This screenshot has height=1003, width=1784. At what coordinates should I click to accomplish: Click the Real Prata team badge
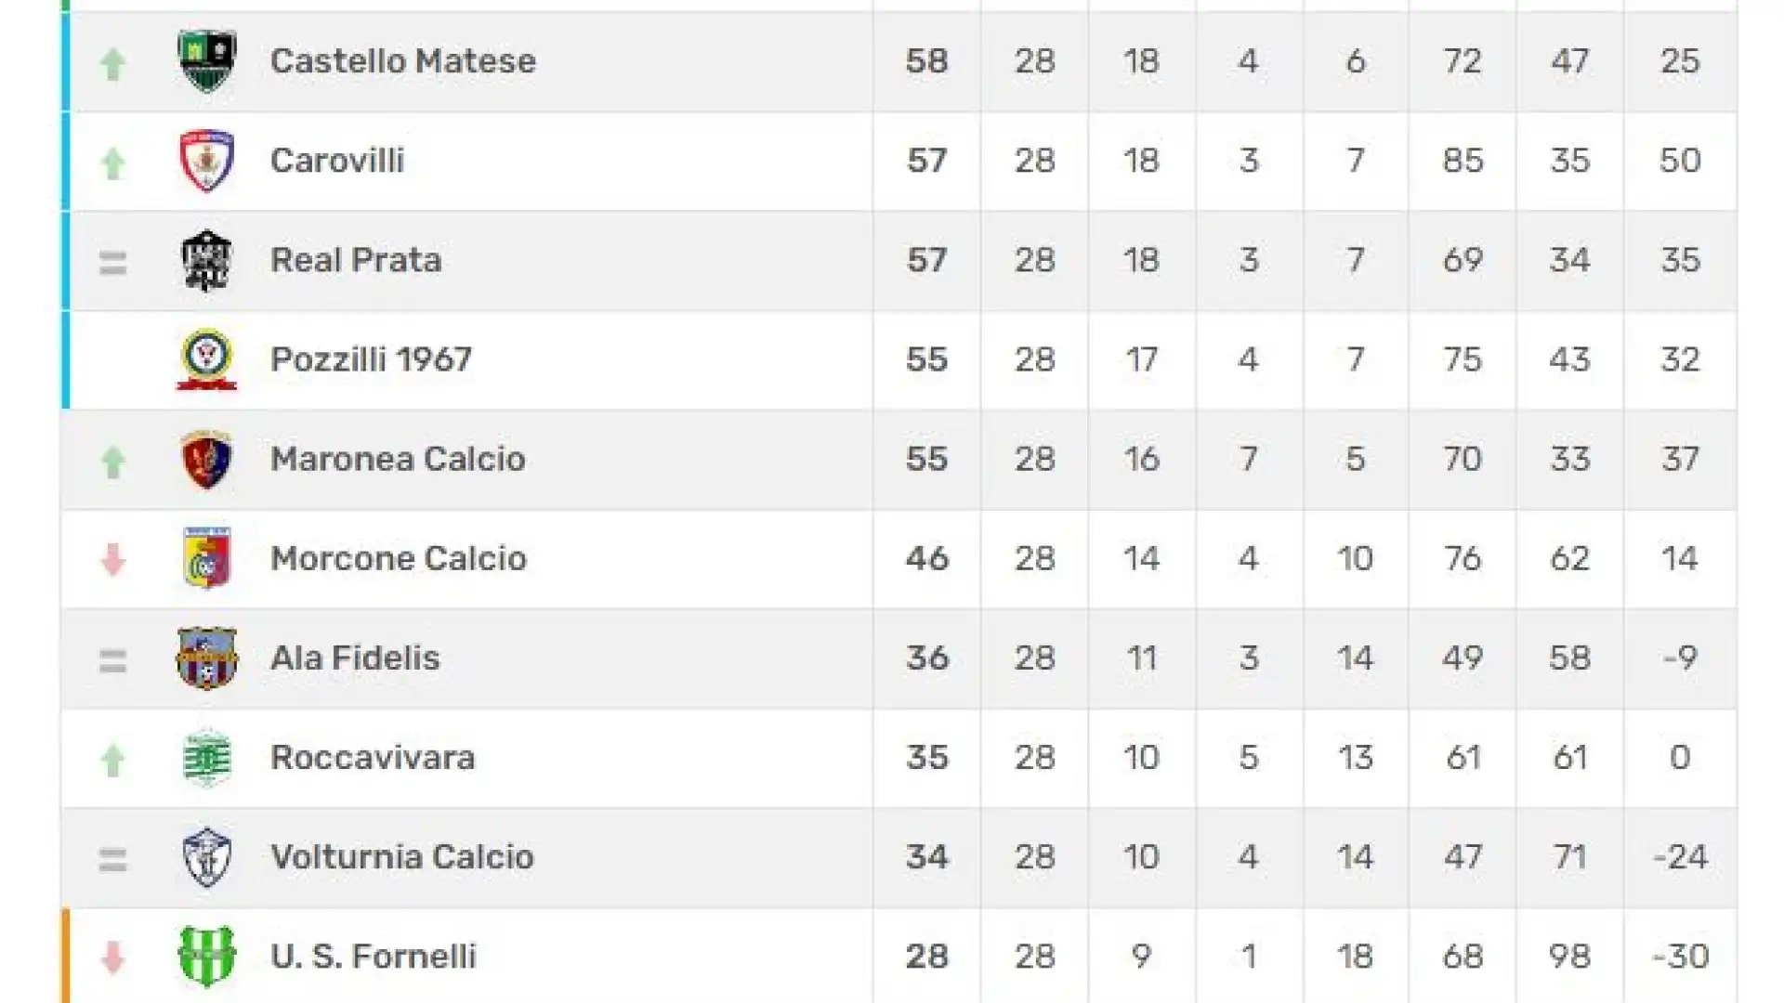pos(206,260)
